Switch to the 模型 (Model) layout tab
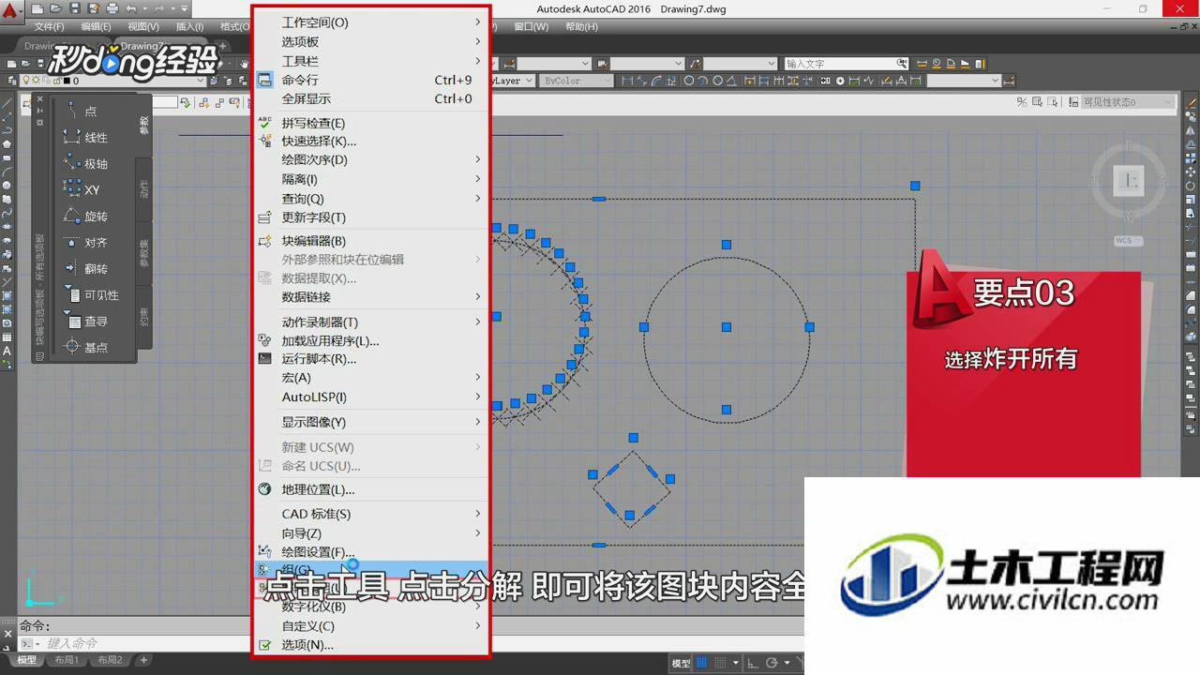Screen dimensions: 1200x675 point(26,660)
